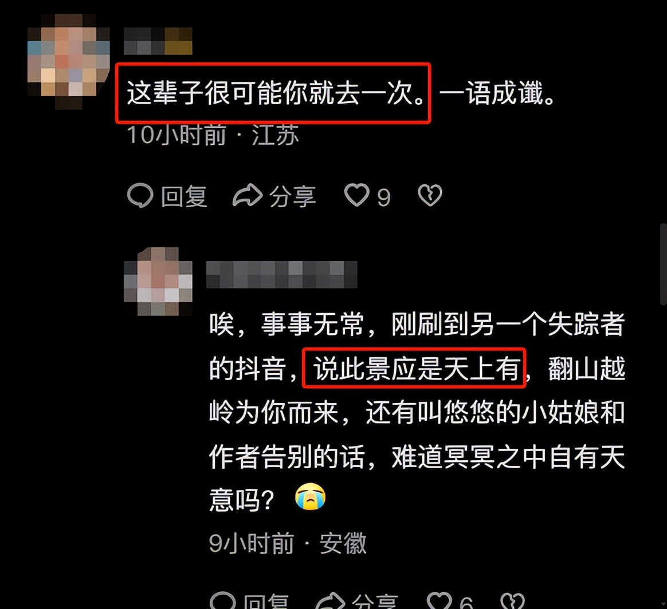Click the crying emoji in the reply
667x609 pixels.
310,496
